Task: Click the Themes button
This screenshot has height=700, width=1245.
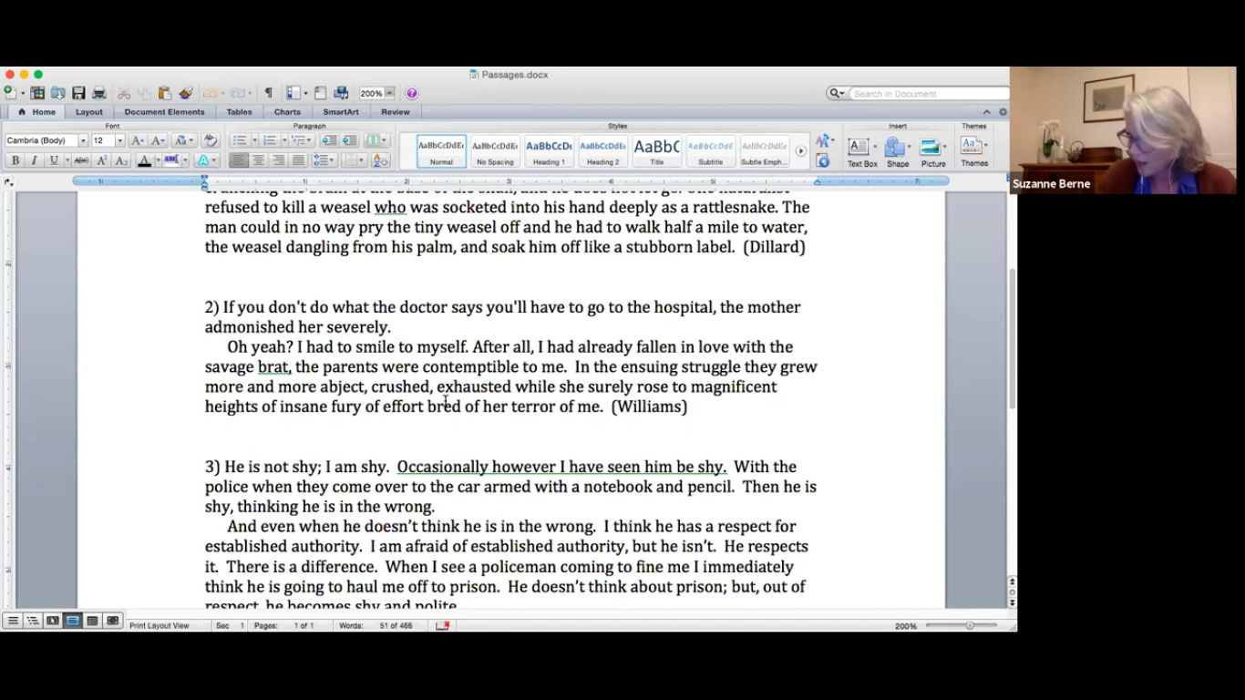Action: (x=974, y=151)
